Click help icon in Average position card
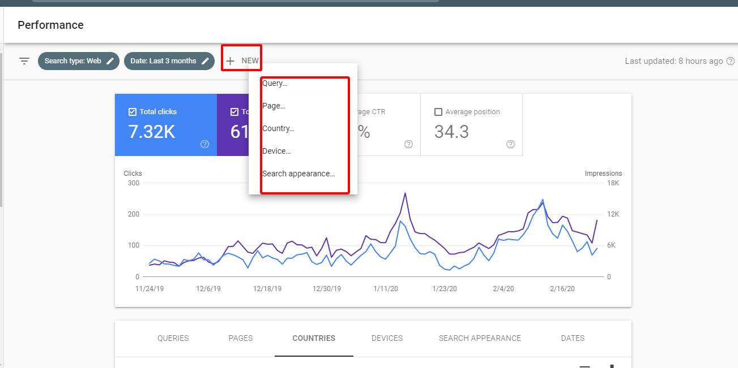Viewport: 738px width, 368px height. click(510, 144)
